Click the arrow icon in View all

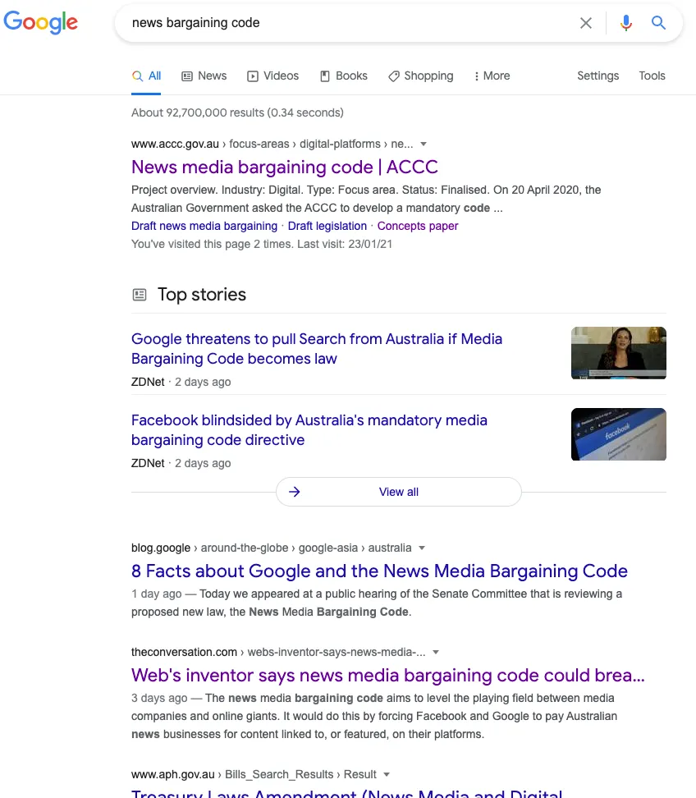tap(294, 492)
